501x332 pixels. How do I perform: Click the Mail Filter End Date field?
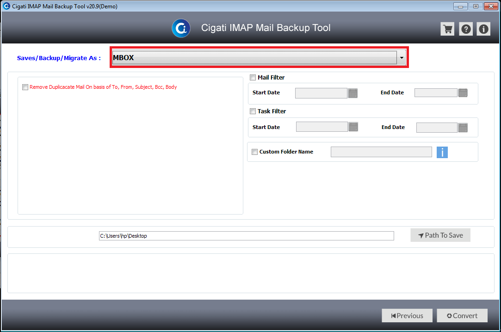coord(436,93)
